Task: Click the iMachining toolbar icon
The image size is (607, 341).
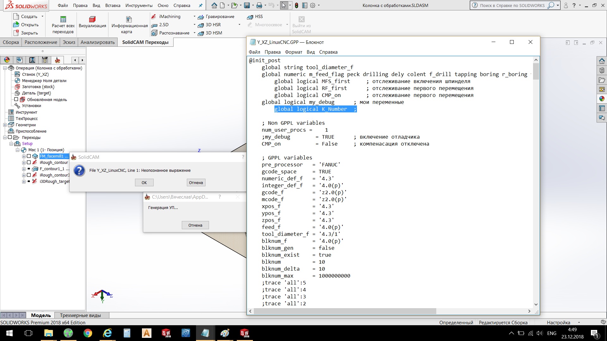Action: click(154, 16)
